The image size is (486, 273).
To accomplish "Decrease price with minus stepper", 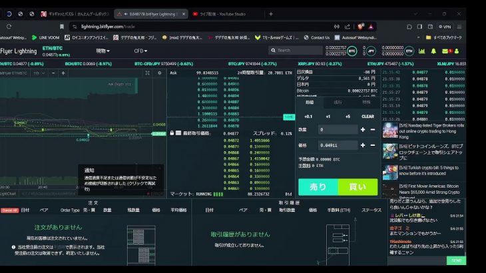I will 373,145.
